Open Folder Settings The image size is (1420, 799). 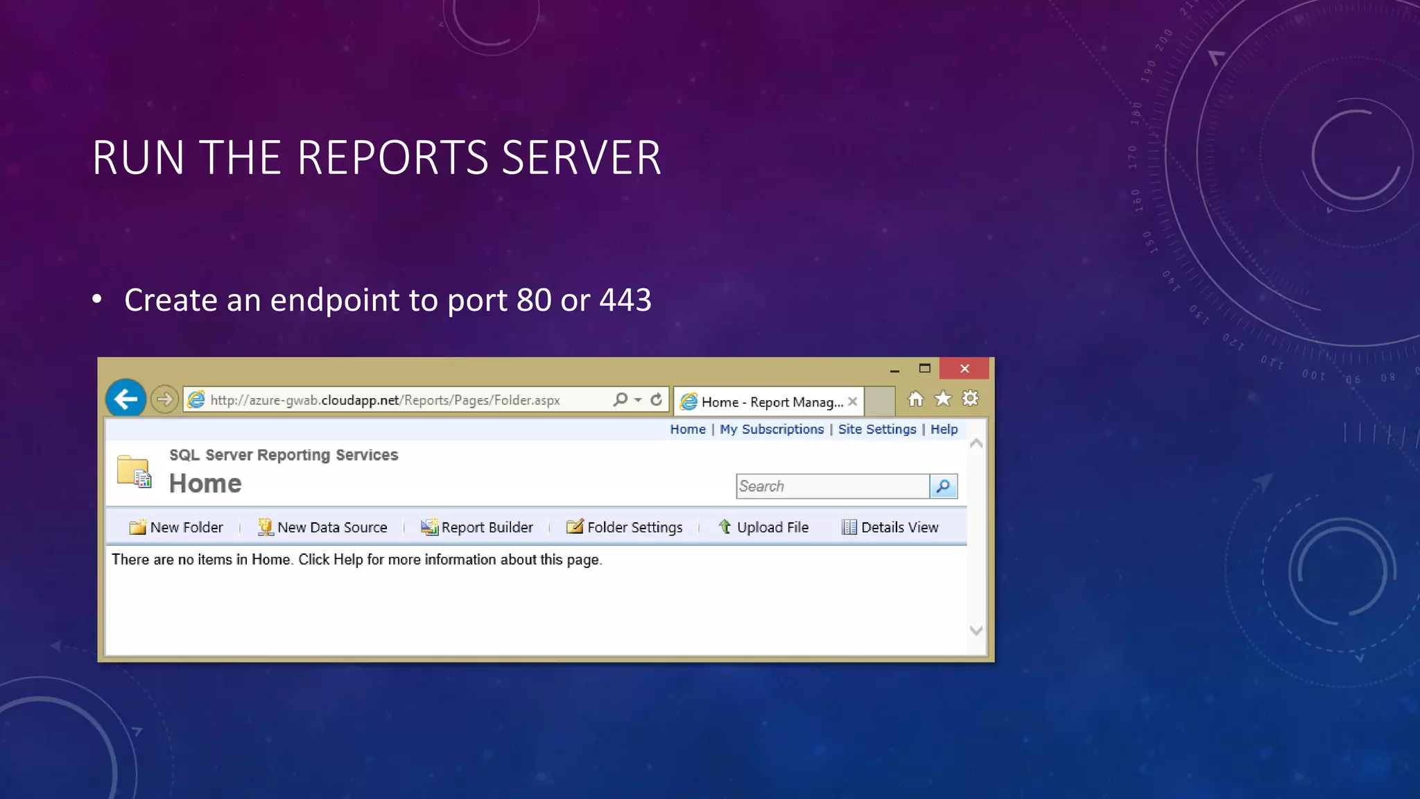click(x=625, y=527)
